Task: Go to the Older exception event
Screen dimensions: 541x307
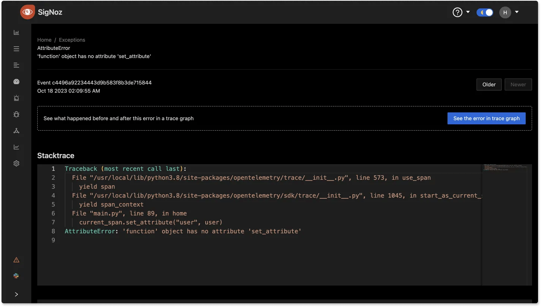Action: pyautogui.click(x=489, y=84)
